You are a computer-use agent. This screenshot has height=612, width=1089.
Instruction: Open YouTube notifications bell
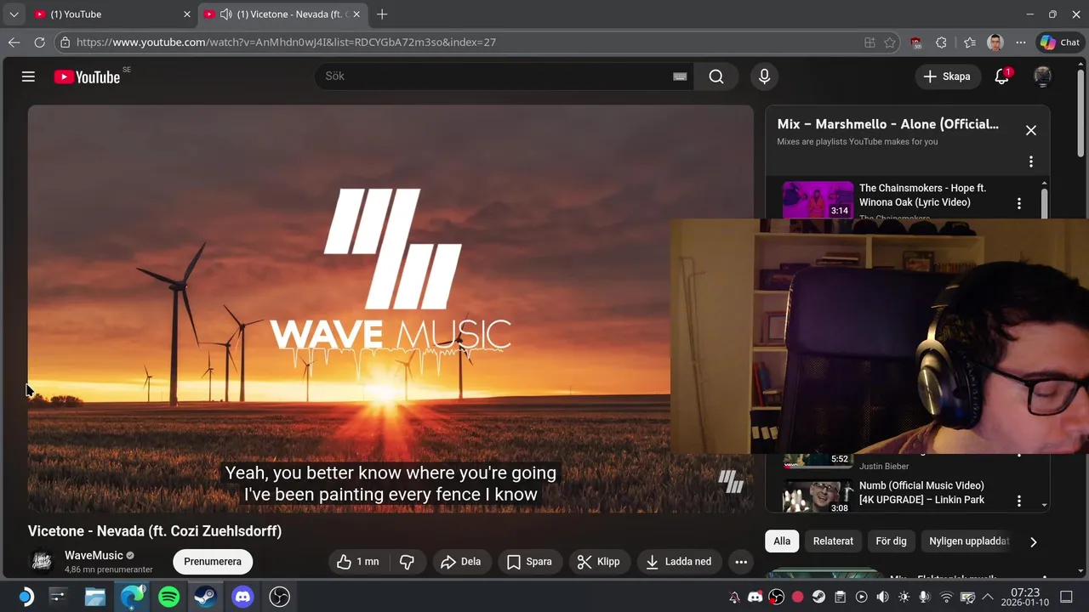(1002, 76)
